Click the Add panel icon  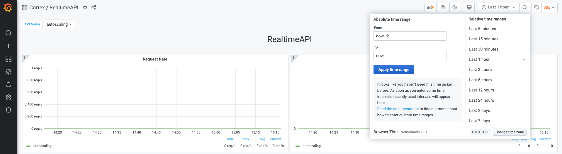pos(430,7)
